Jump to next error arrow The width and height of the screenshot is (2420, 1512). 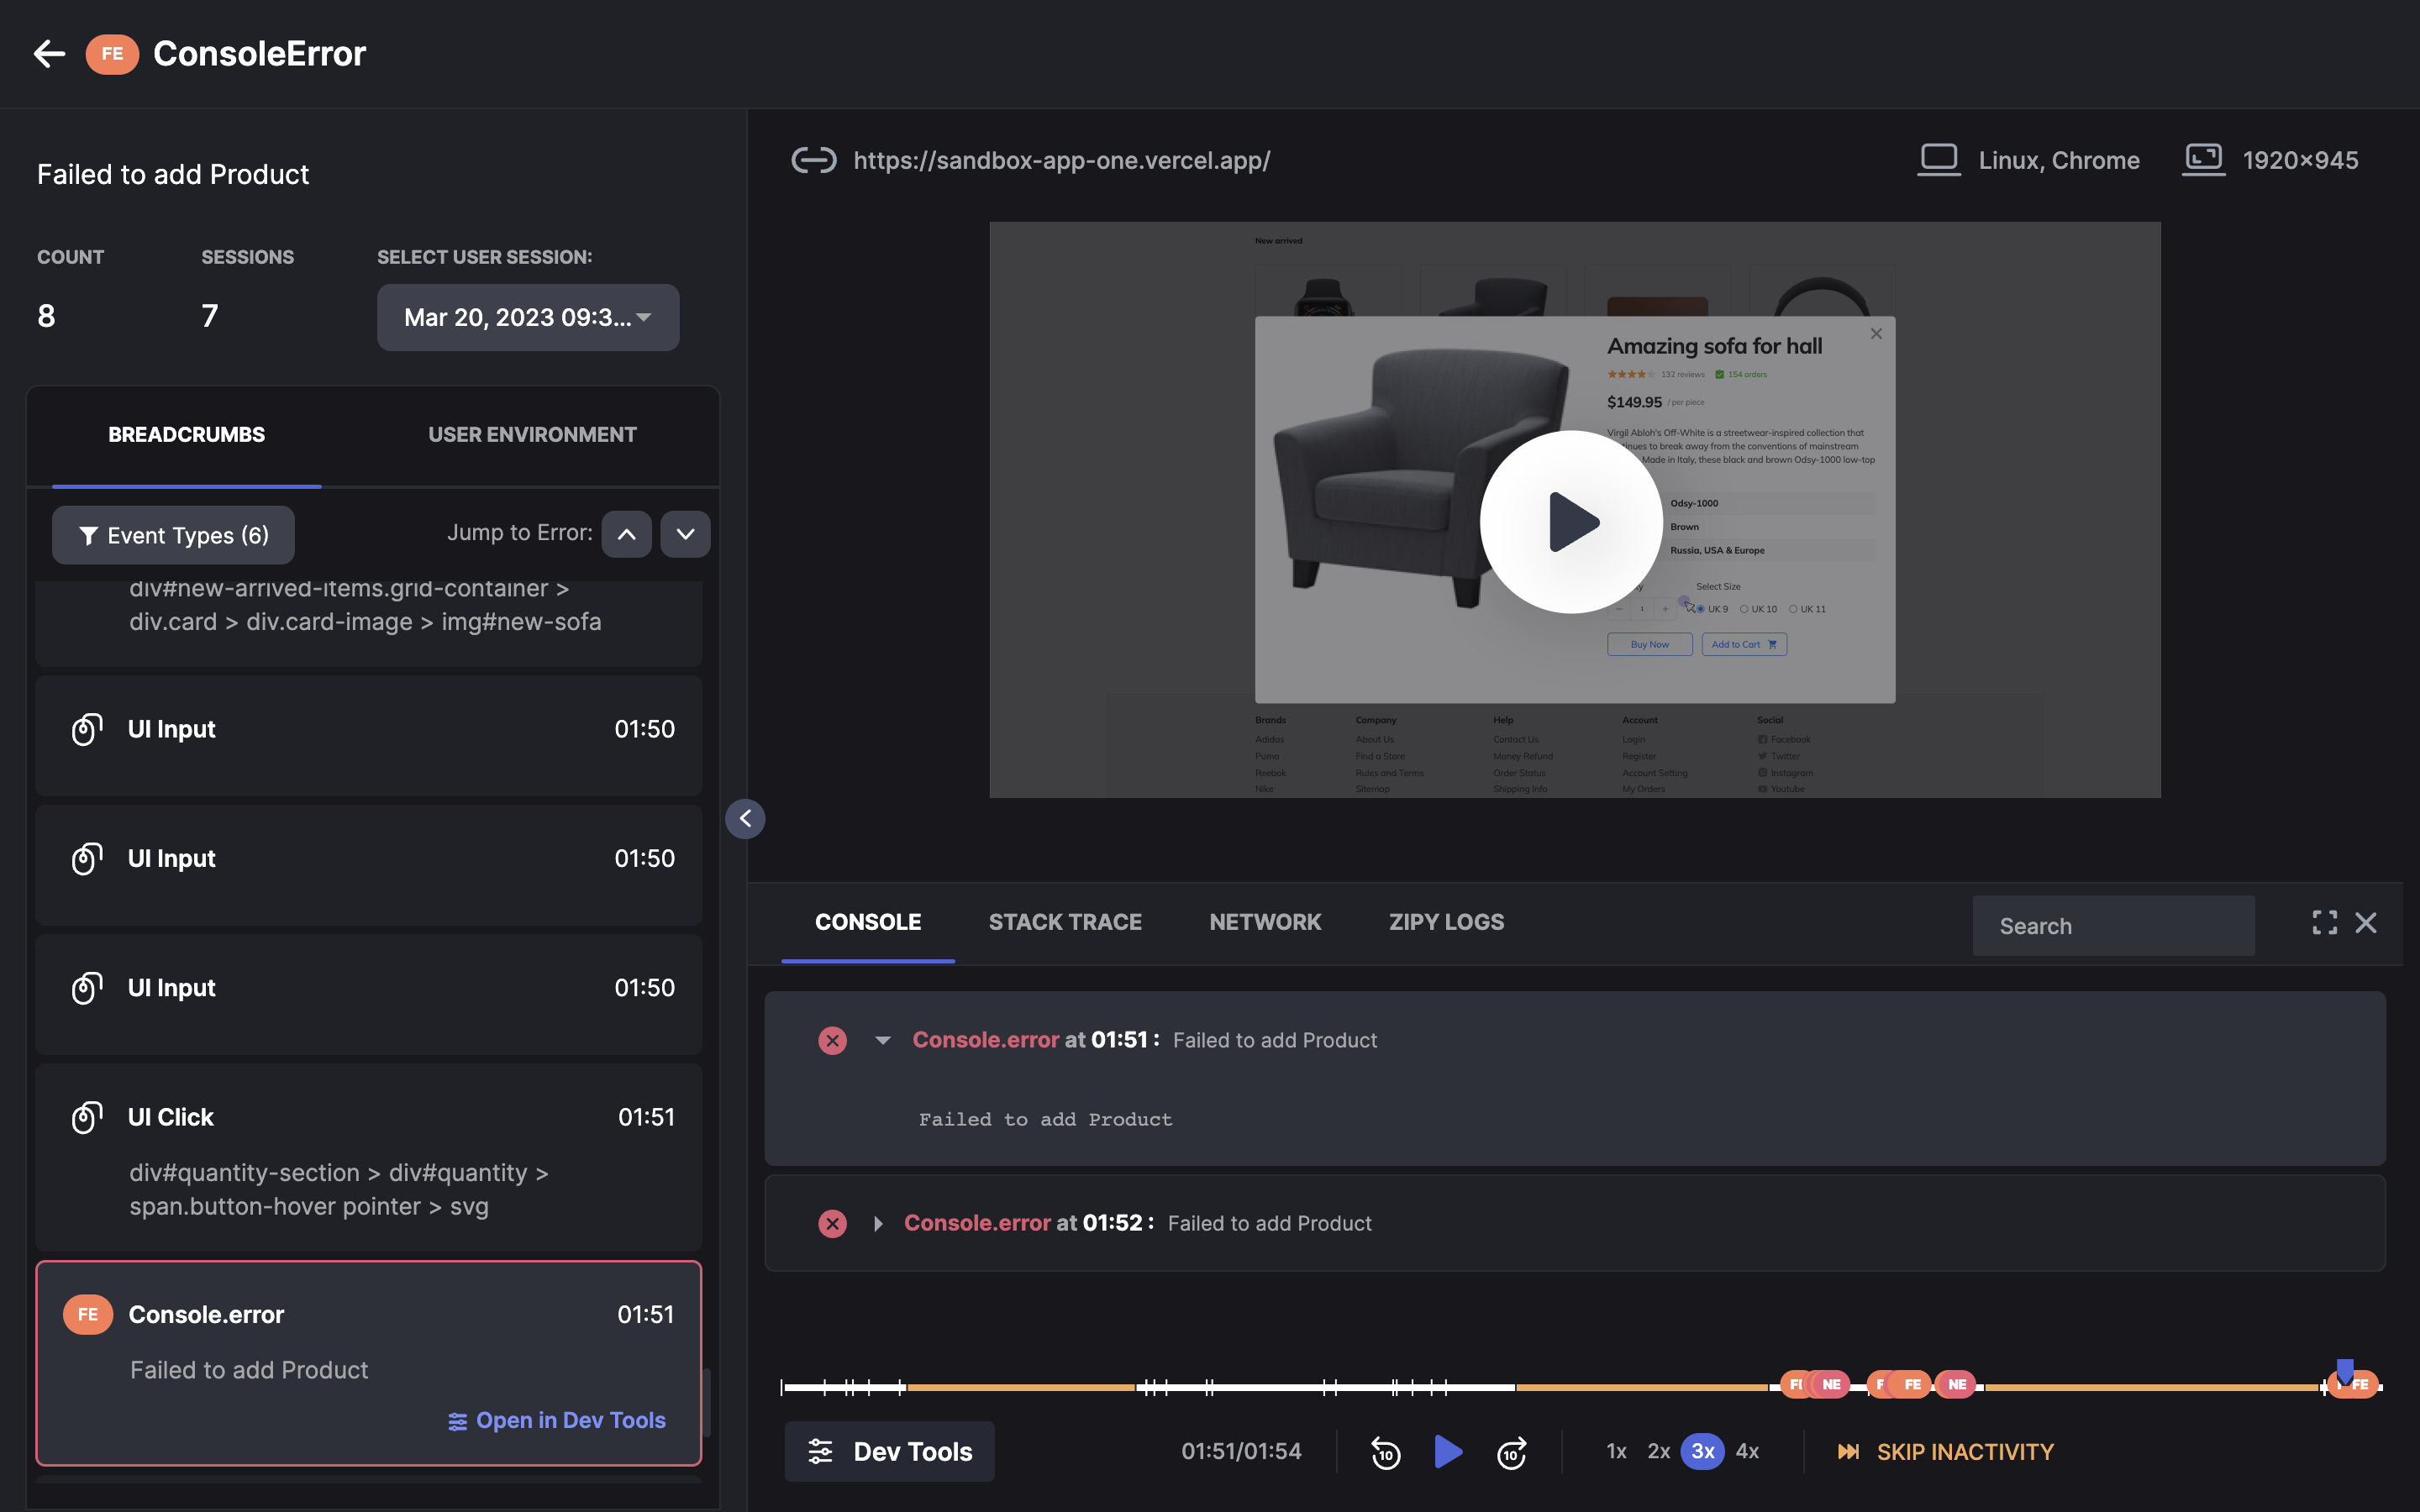685,534
